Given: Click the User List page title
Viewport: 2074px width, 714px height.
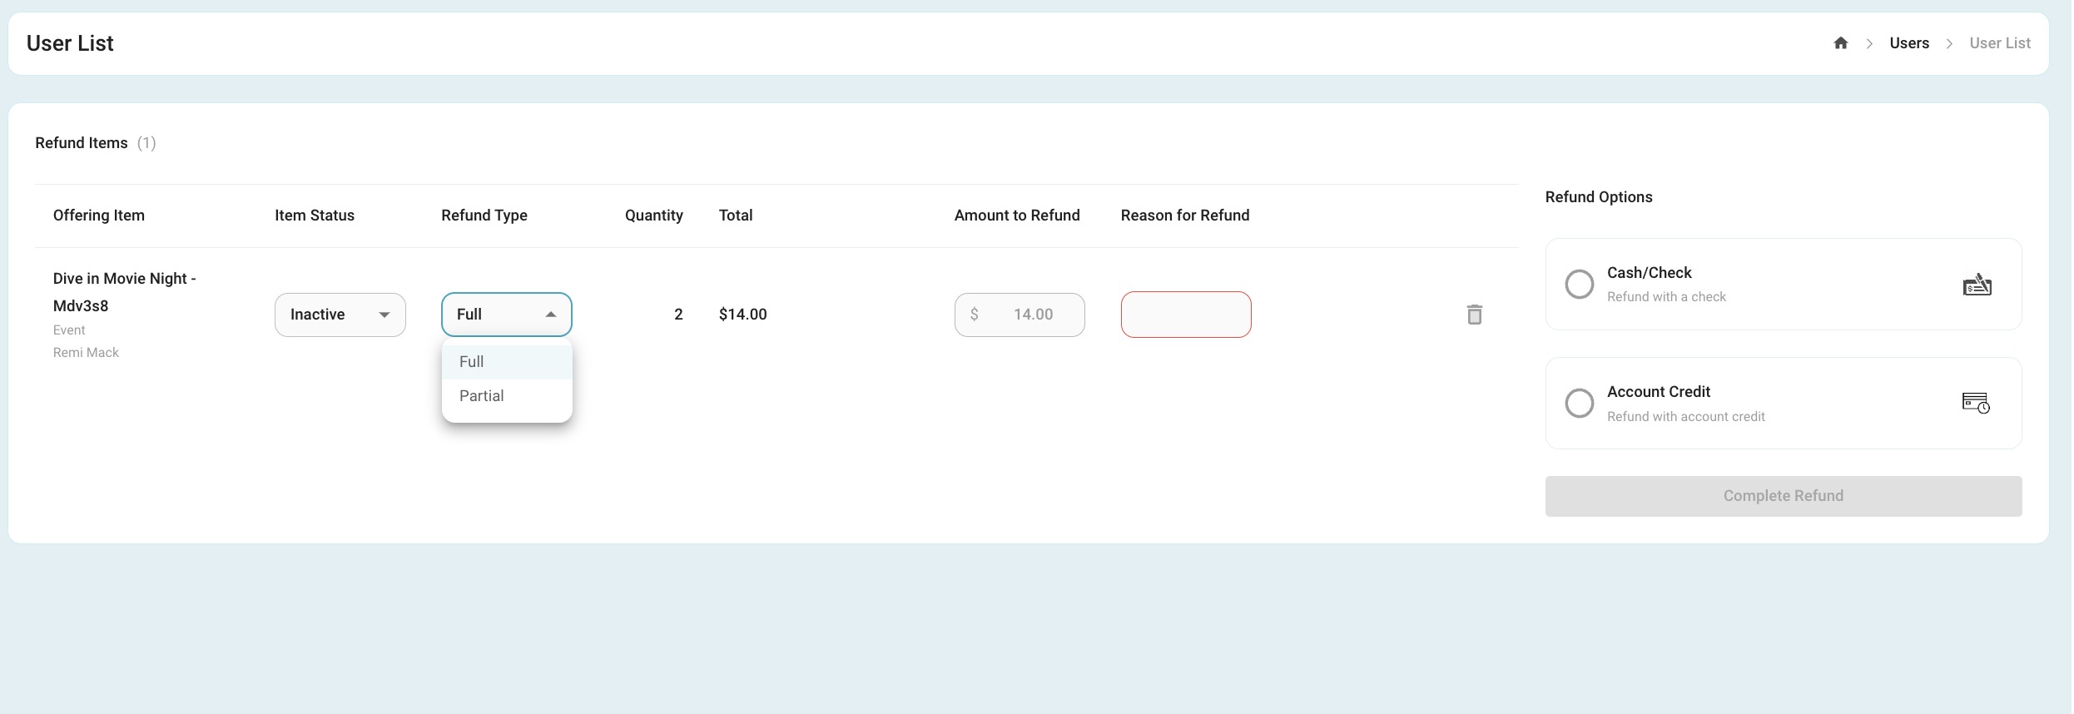Looking at the screenshot, I should coord(70,43).
